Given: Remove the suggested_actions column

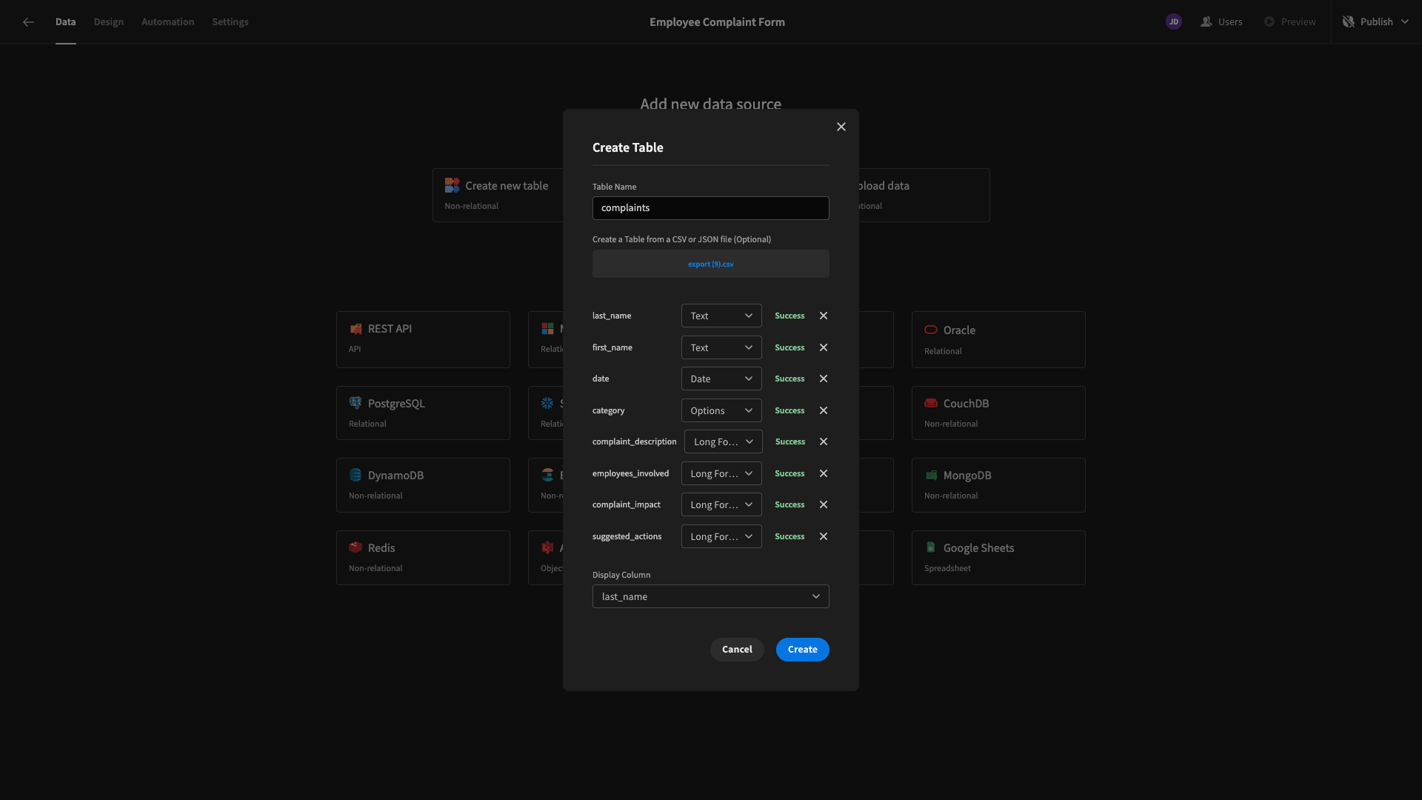Looking at the screenshot, I should coord(823,536).
